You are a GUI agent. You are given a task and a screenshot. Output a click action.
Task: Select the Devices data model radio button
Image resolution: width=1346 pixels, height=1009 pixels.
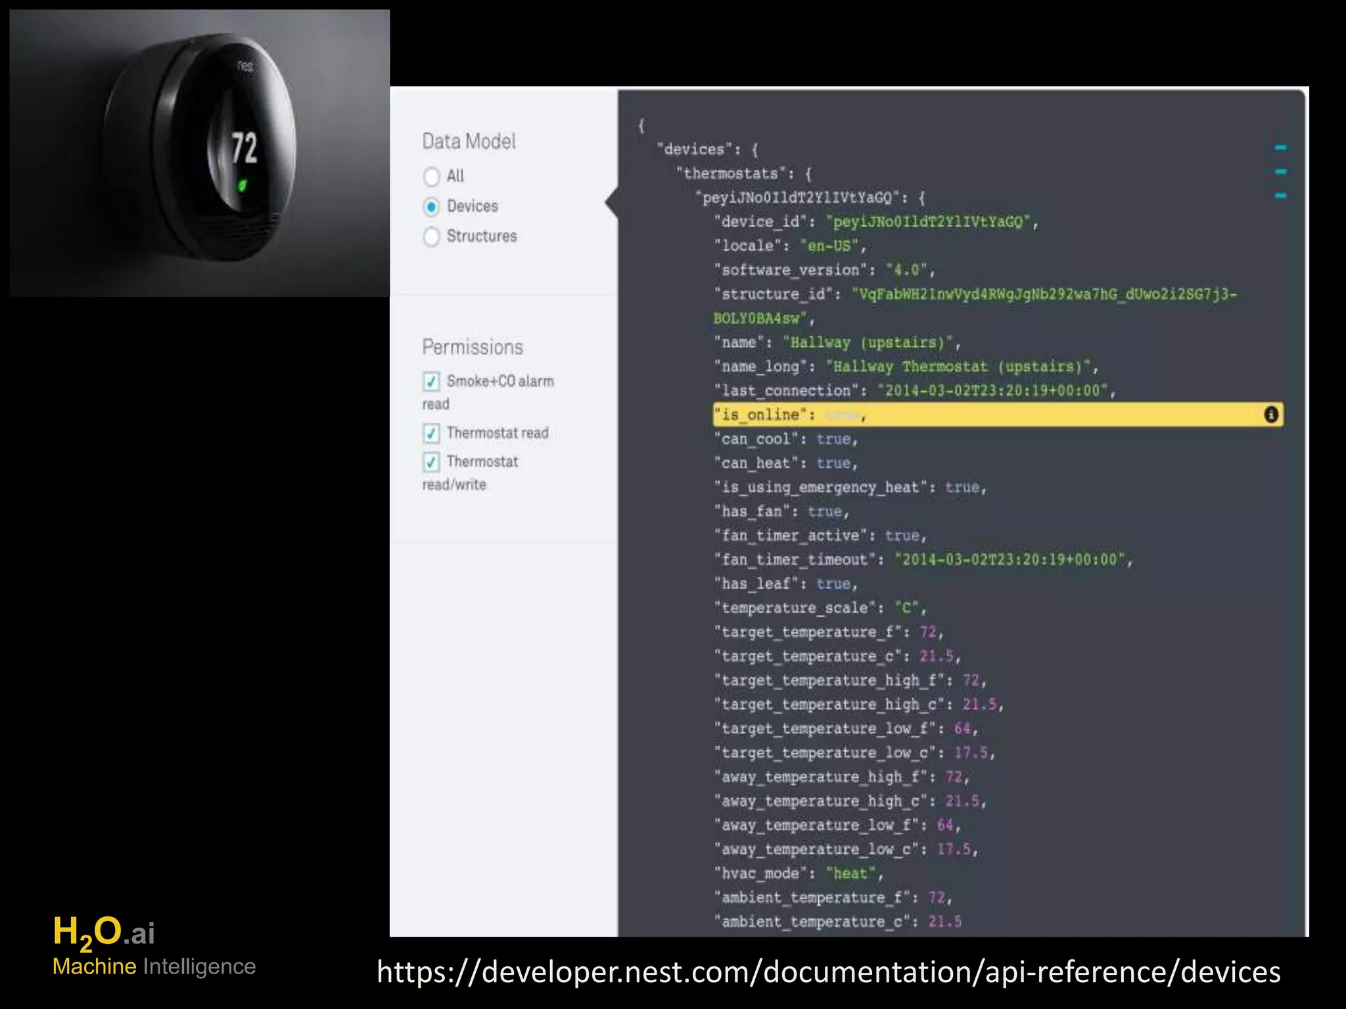(432, 207)
